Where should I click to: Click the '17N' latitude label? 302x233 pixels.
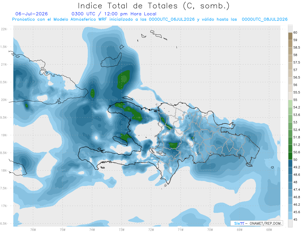(4, 206)
